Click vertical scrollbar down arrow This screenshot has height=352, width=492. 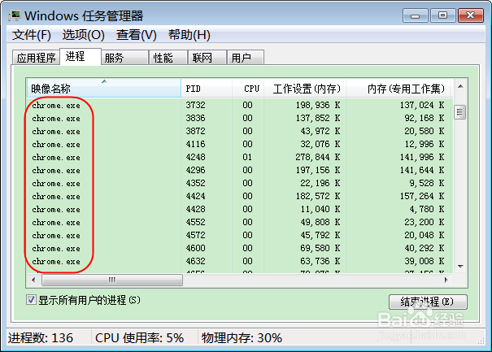pyautogui.click(x=460, y=267)
